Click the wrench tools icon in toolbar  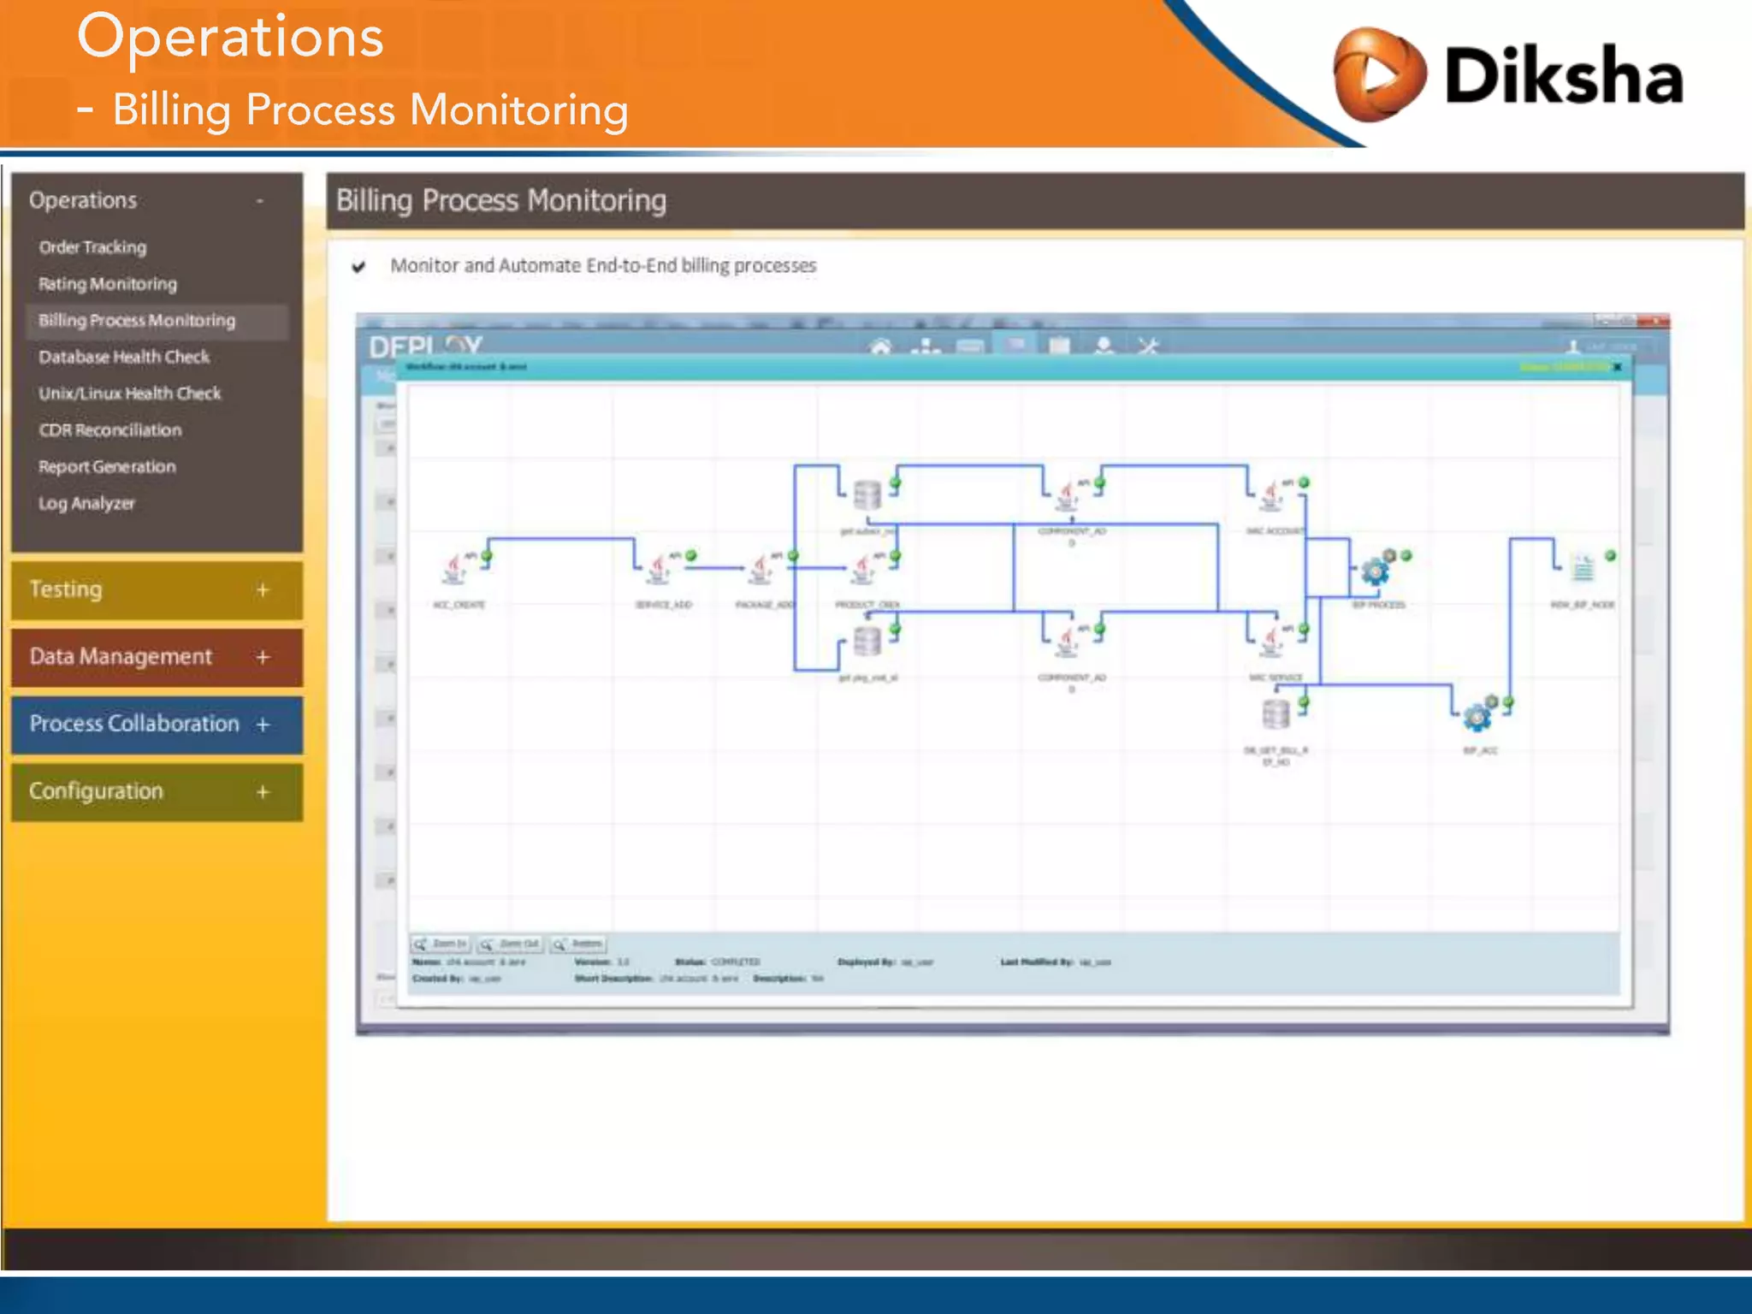point(1148,347)
